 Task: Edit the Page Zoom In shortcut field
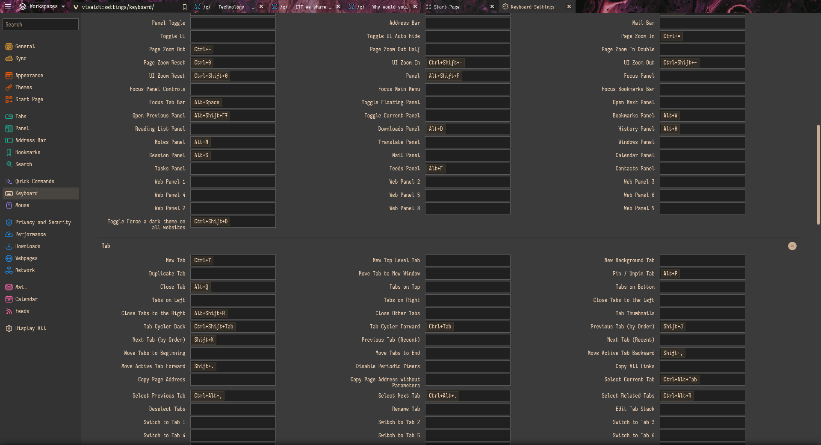tap(702, 36)
